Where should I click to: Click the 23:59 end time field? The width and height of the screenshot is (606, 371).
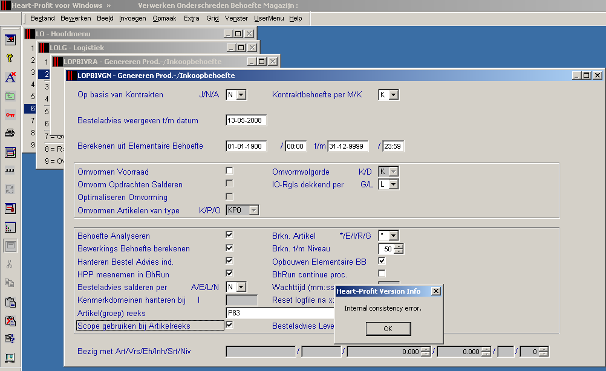point(393,146)
